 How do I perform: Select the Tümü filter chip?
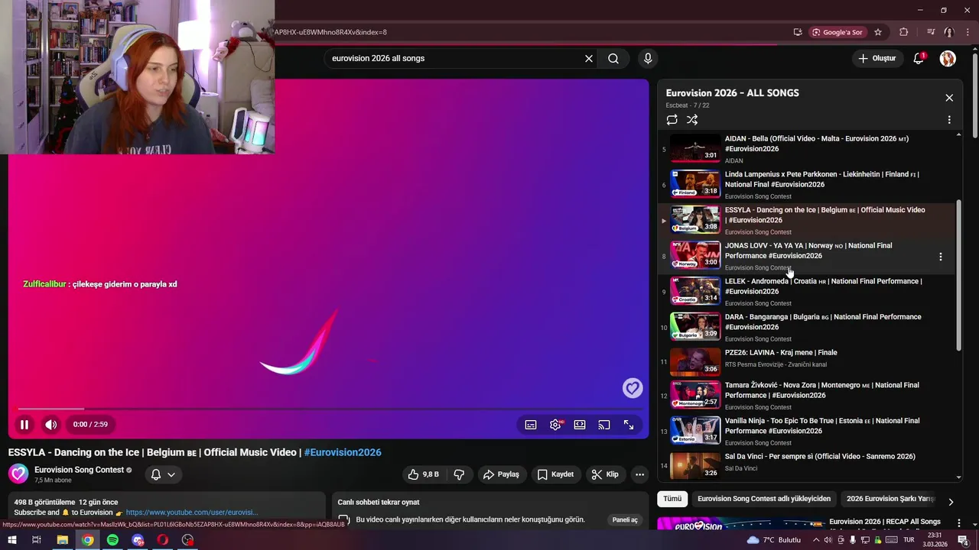click(672, 499)
